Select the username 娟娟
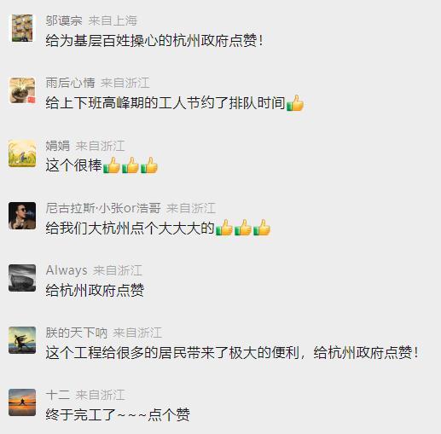The image size is (441, 434). click(58, 146)
